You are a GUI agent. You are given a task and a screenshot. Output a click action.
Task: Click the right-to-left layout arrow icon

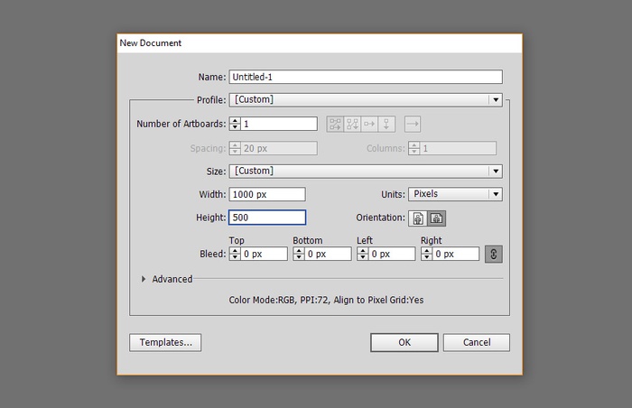pyautogui.click(x=413, y=124)
